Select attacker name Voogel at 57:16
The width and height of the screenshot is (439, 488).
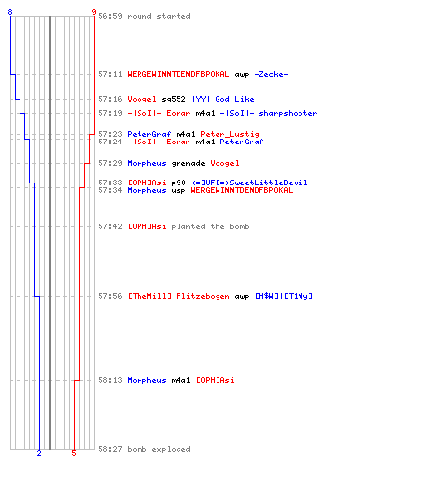141,99
